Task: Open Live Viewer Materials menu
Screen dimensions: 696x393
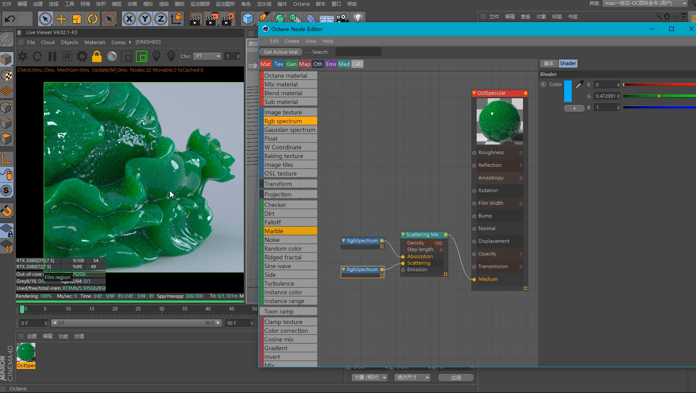Action: tap(95, 42)
